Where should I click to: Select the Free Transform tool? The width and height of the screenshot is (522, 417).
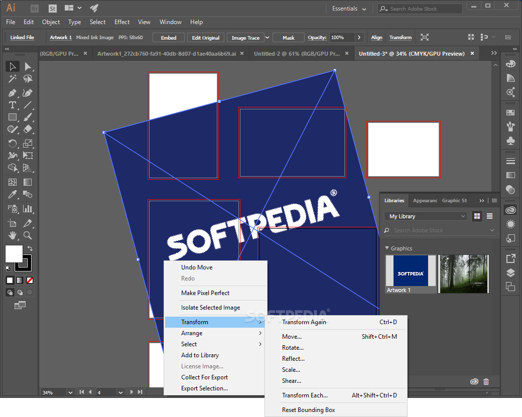(x=28, y=156)
